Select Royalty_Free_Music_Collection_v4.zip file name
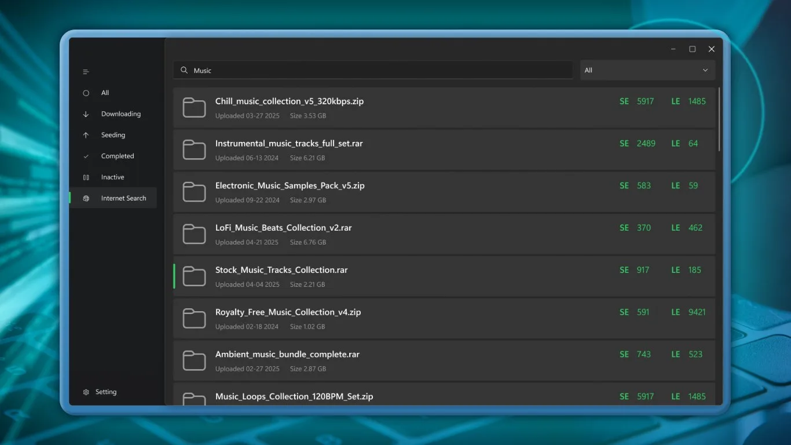The width and height of the screenshot is (791, 445). click(288, 312)
